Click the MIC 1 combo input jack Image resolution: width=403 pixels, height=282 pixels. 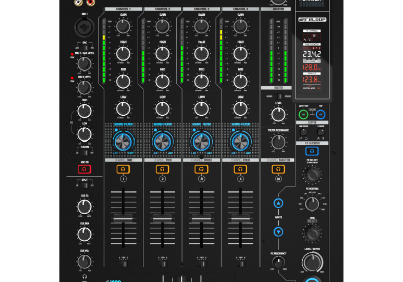tap(84, 27)
